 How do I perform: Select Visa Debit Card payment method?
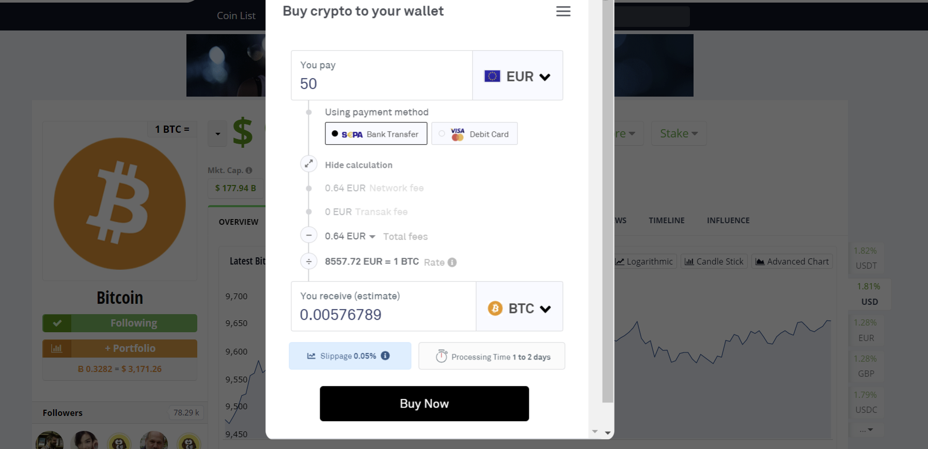tap(475, 134)
